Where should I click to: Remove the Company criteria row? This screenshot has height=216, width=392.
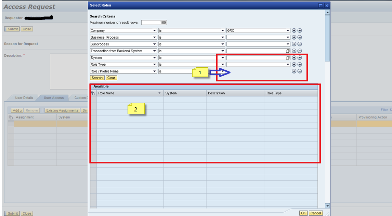click(x=300, y=30)
